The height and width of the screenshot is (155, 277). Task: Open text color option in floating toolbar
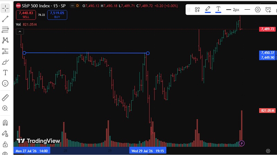coord(218,9)
